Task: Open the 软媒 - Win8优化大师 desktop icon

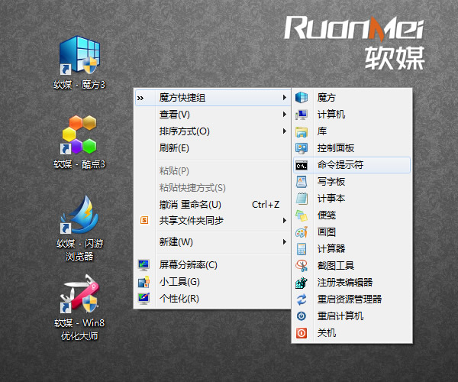Action: (79, 307)
